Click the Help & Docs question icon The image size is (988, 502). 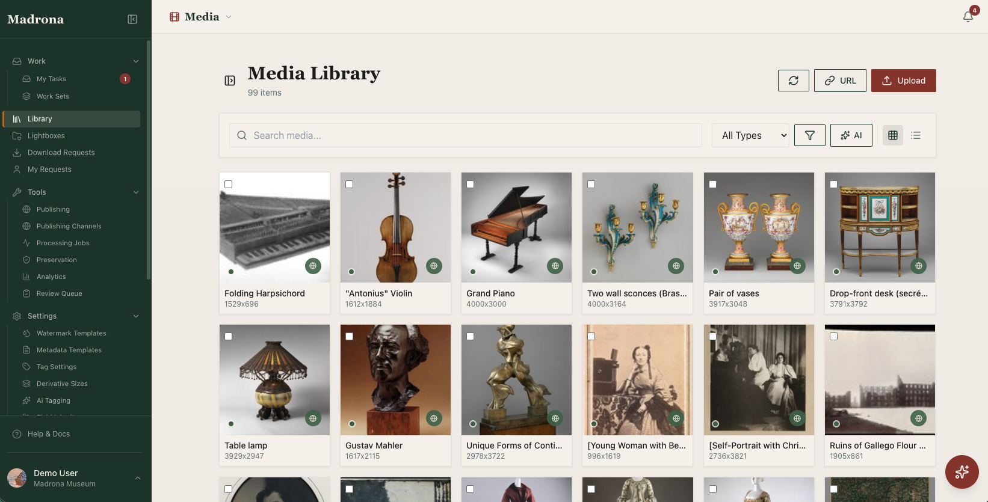coord(17,434)
